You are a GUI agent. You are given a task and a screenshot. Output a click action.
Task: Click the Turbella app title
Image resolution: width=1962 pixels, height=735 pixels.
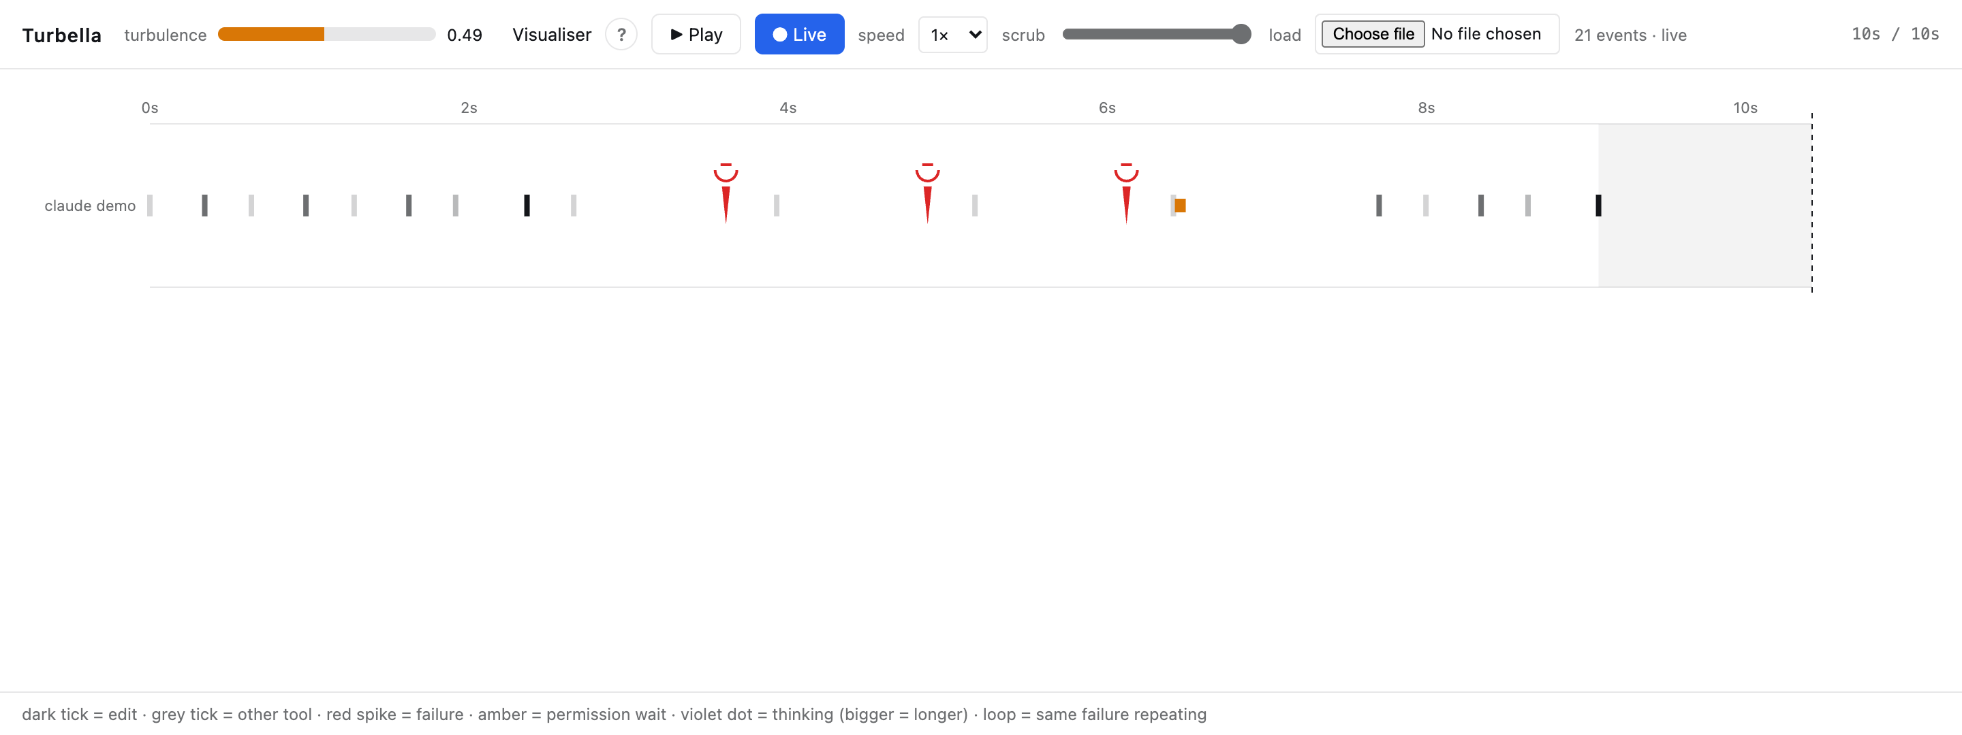coord(62,35)
